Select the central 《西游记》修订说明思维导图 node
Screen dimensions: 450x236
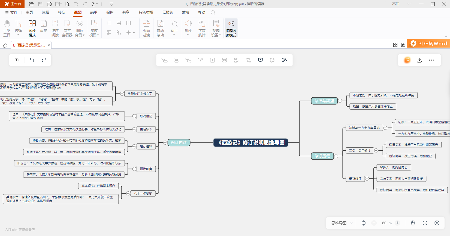tap(251, 142)
